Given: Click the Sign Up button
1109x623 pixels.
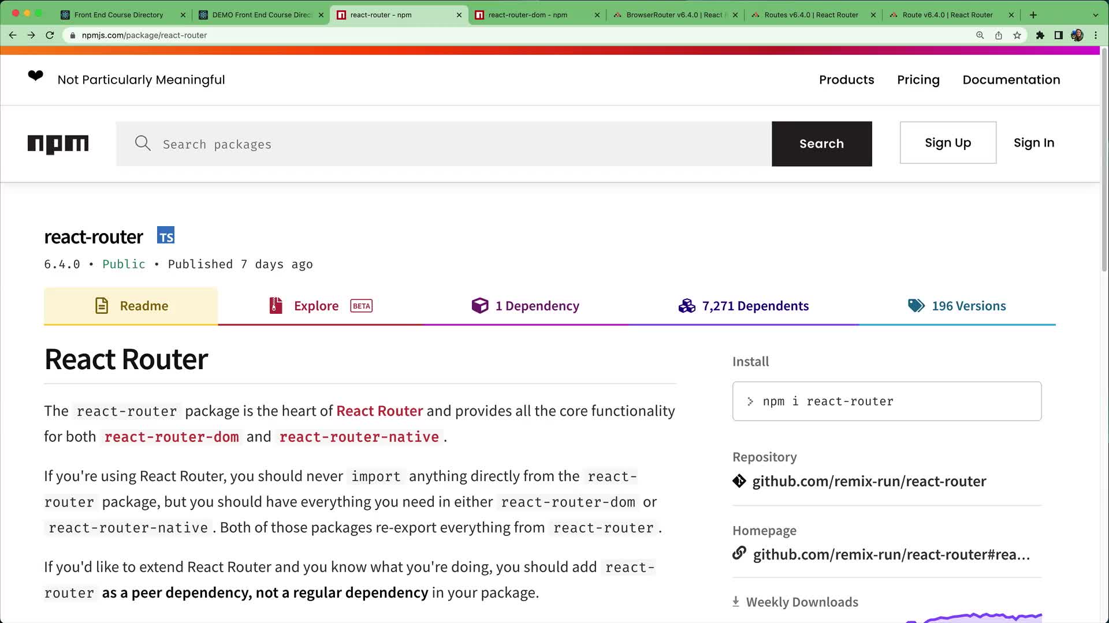Looking at the screenshot, I should point(948,142).
